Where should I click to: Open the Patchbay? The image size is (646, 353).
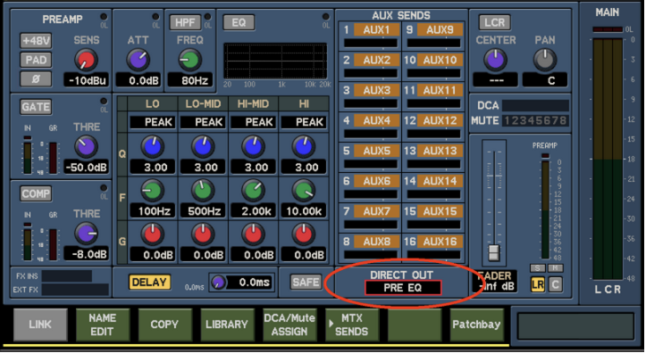[476, 324]
